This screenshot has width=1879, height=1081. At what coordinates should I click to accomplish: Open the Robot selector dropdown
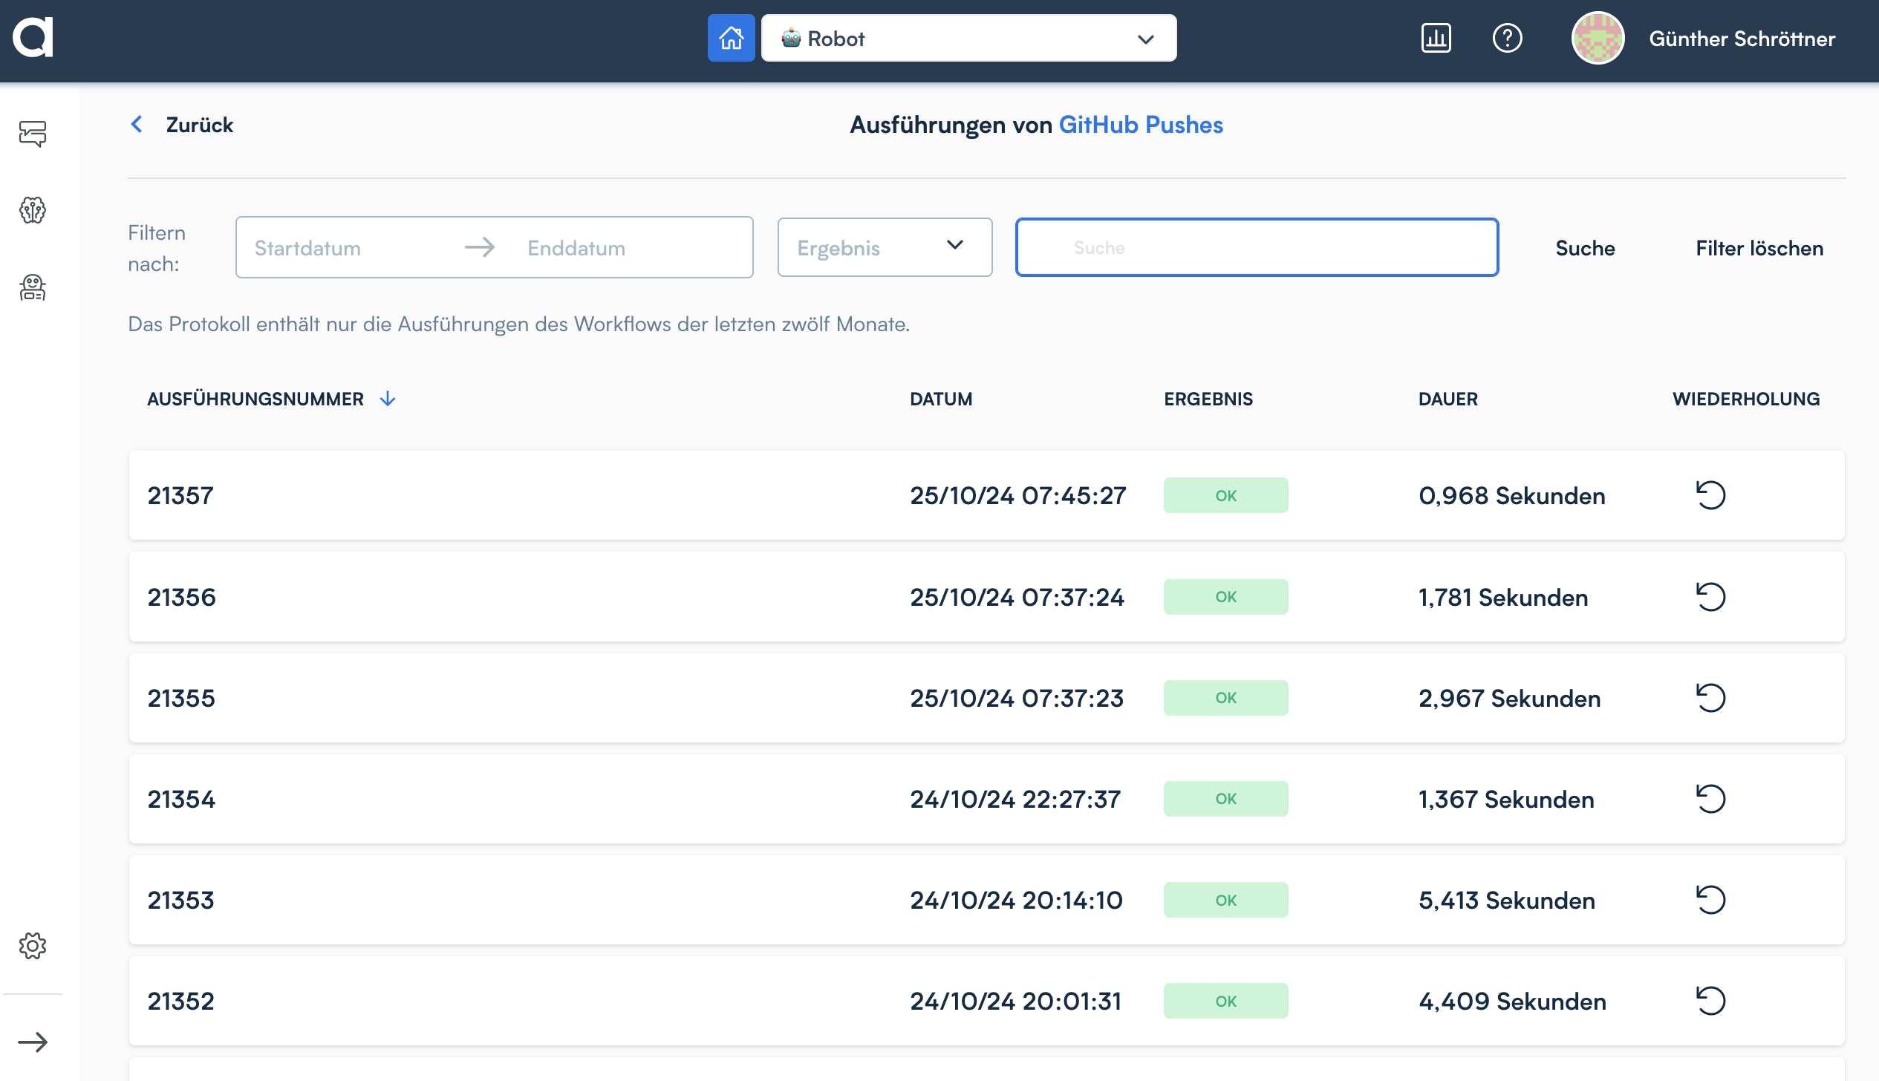point(968,38)
